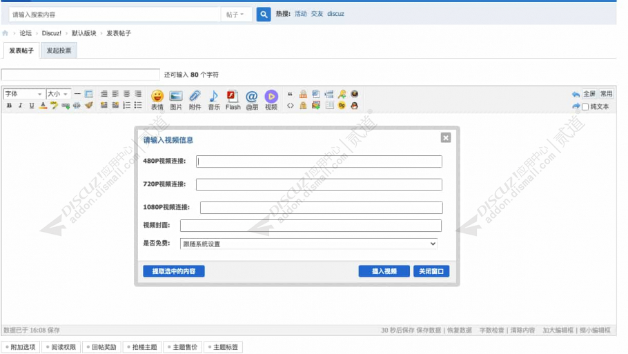Click the 关闭窗口 button

click(x=431, y=271)
